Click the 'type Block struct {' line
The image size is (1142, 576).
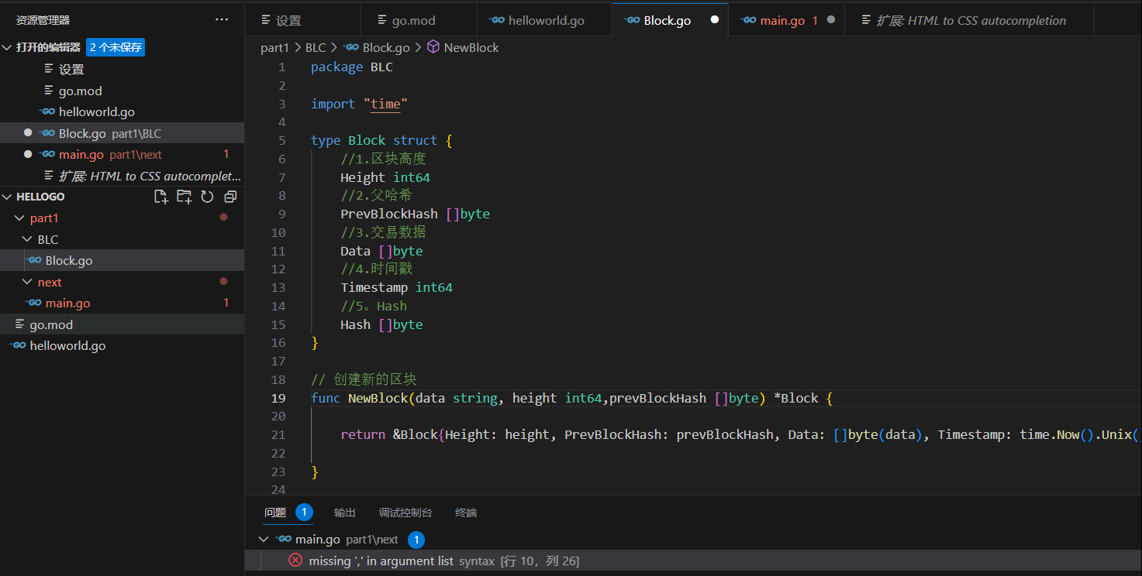(x=381, y=141)
